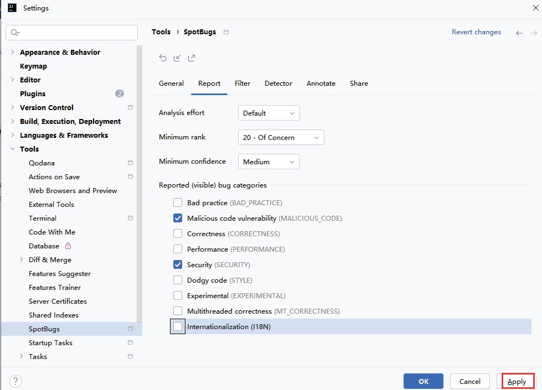The height and width of the screenshot is (390, 542).
Task: Click the OK button
Action: click(x=424, y=381)
